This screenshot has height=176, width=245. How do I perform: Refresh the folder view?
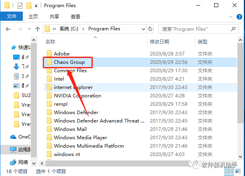pos(150,29)
